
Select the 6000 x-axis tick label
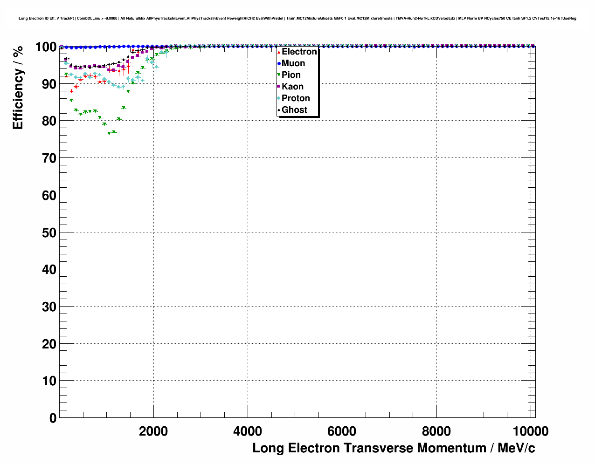point(342,431)
